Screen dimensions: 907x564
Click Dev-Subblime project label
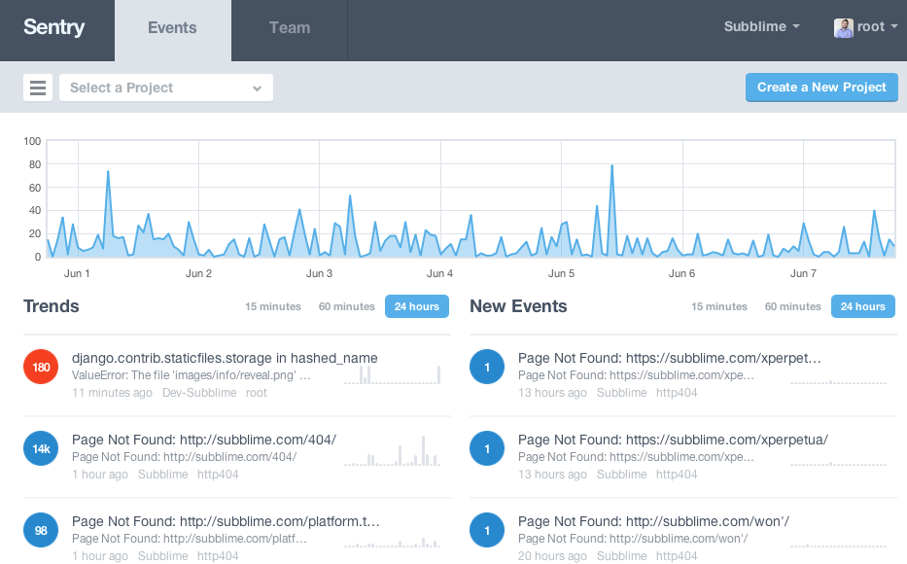pos(199,393)
